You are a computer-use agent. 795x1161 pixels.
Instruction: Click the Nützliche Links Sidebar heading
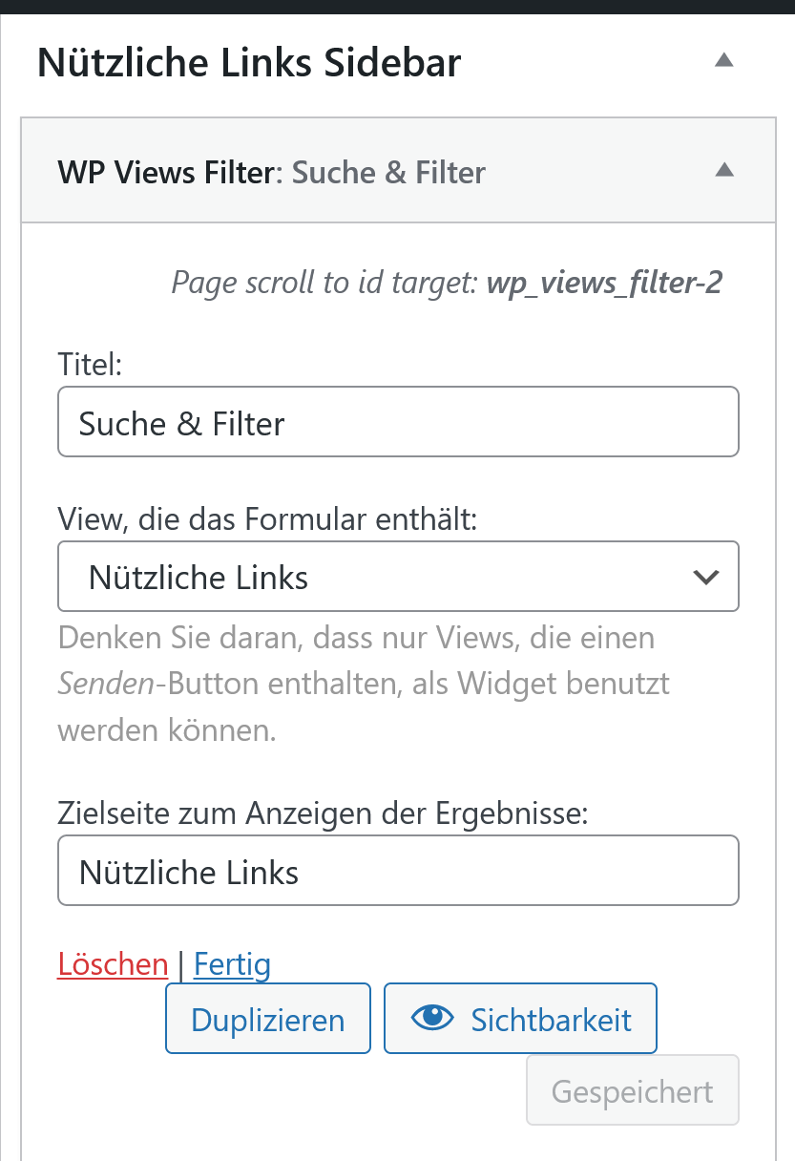pyautogui.click(x=249, y=63)
